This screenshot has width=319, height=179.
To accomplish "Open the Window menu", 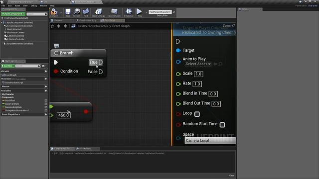I will [x=43, y=5].
